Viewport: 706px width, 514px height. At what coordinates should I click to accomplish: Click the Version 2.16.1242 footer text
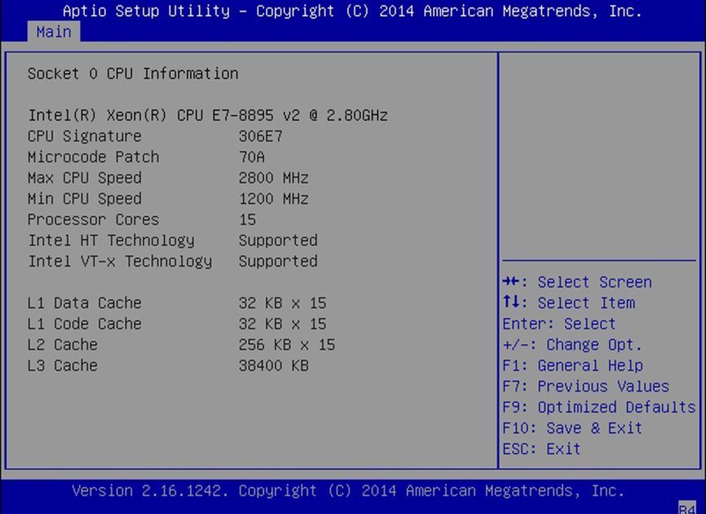[x=348, y=490]
